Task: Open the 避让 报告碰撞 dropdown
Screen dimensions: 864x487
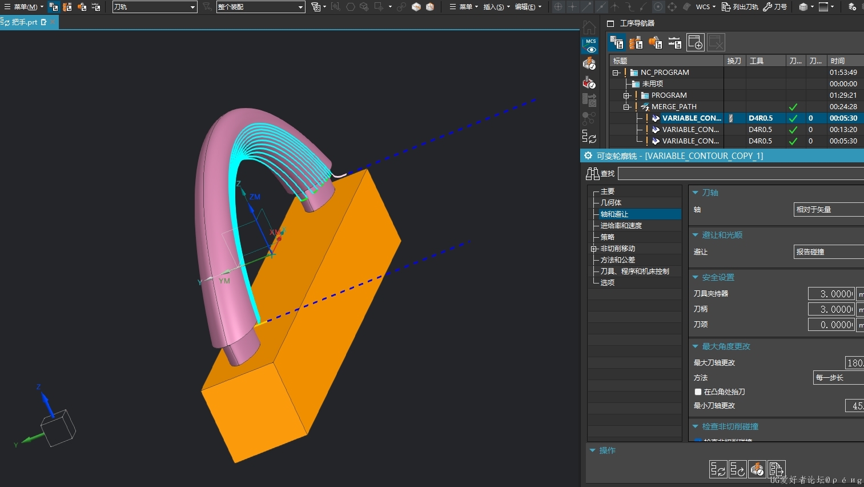Action: [x=829, y=252]
